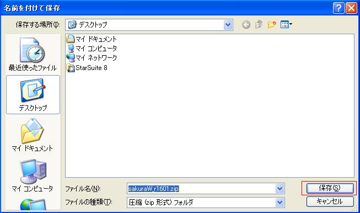Select マイ ネットワーク in the file list

[92, 58]
